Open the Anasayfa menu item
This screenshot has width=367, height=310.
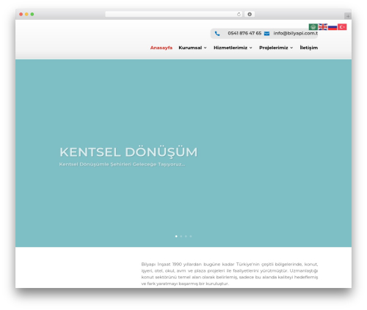pos(161,48)
